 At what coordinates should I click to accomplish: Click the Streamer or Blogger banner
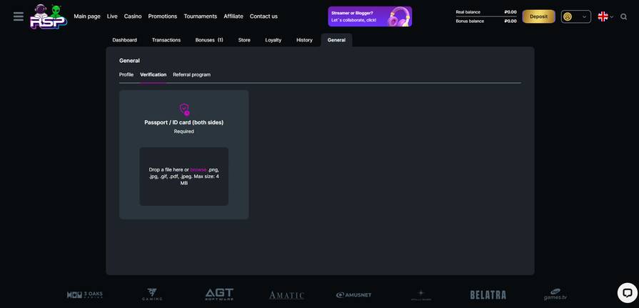pyautogui.click(x=369, y=16)
